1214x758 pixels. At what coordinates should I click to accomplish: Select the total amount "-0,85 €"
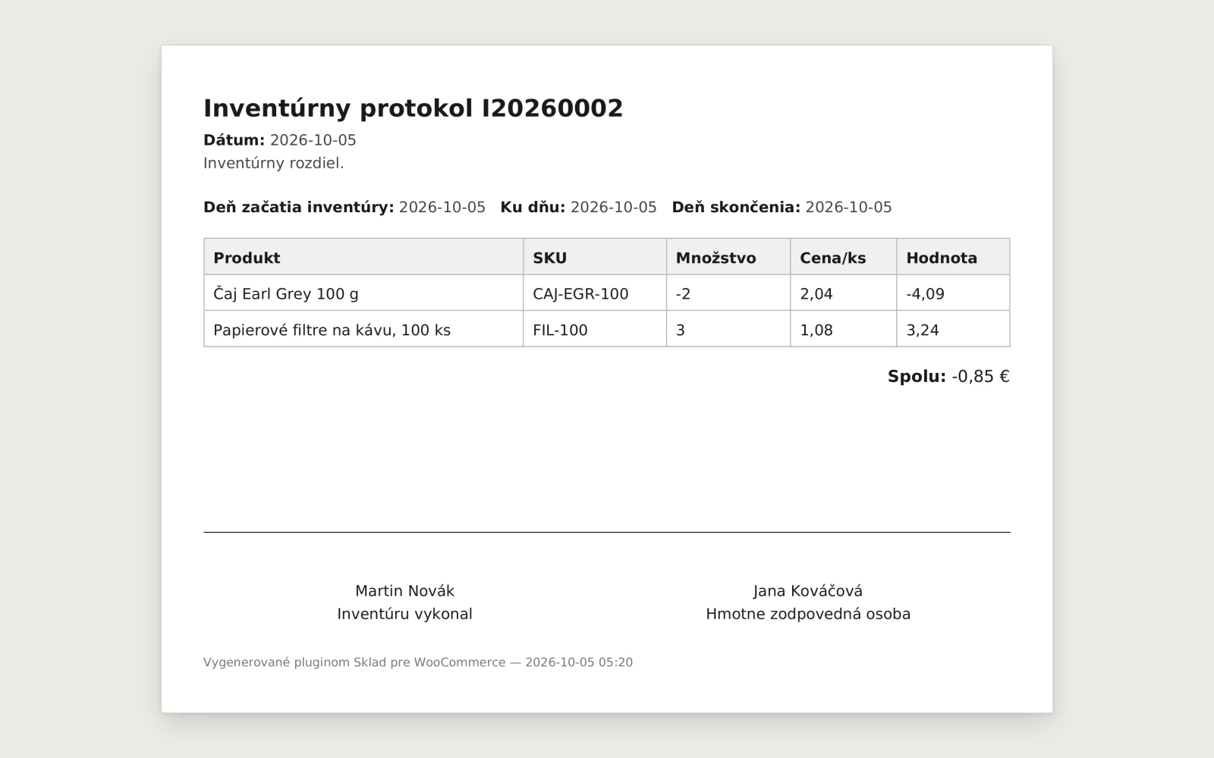point(980,377)
